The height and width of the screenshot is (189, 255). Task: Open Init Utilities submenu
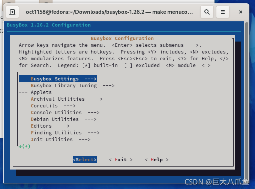point(60,140)
